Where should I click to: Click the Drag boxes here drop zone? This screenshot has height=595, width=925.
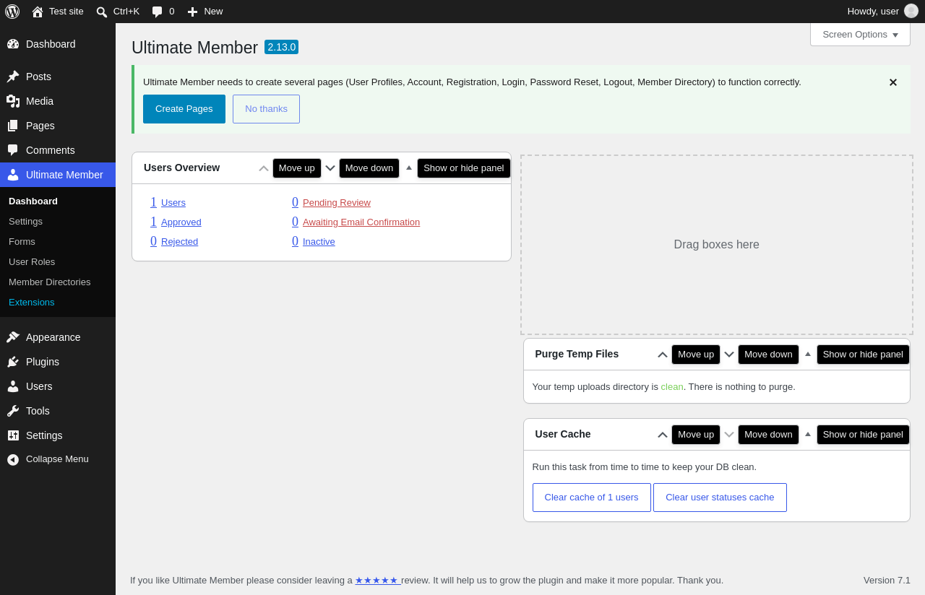coord(717,245)
